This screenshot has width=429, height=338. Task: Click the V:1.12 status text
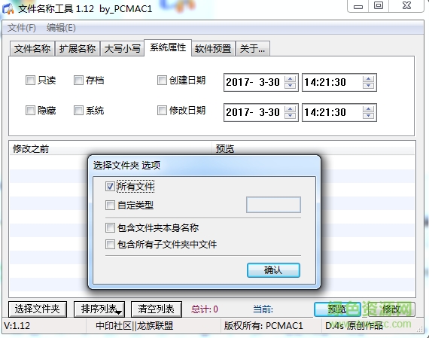[17, 326]
